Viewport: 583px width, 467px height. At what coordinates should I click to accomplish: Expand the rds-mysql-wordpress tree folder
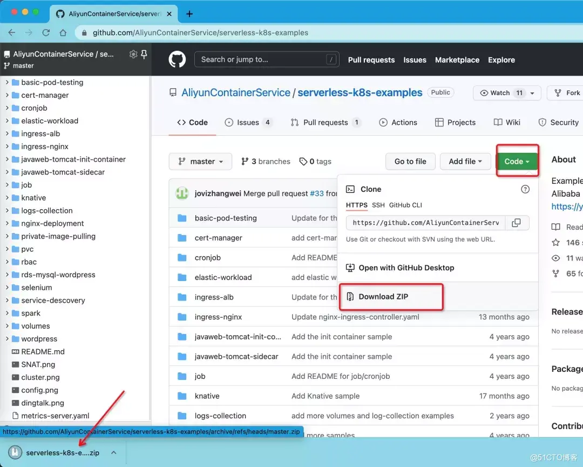click(x=6, y=275)
